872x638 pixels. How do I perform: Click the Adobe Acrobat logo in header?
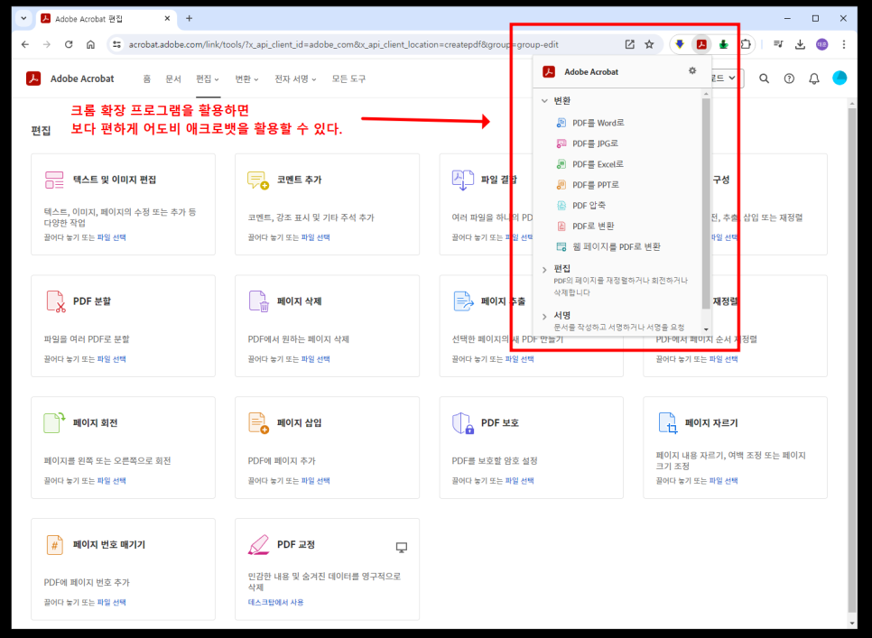click(x=33, y=79)
